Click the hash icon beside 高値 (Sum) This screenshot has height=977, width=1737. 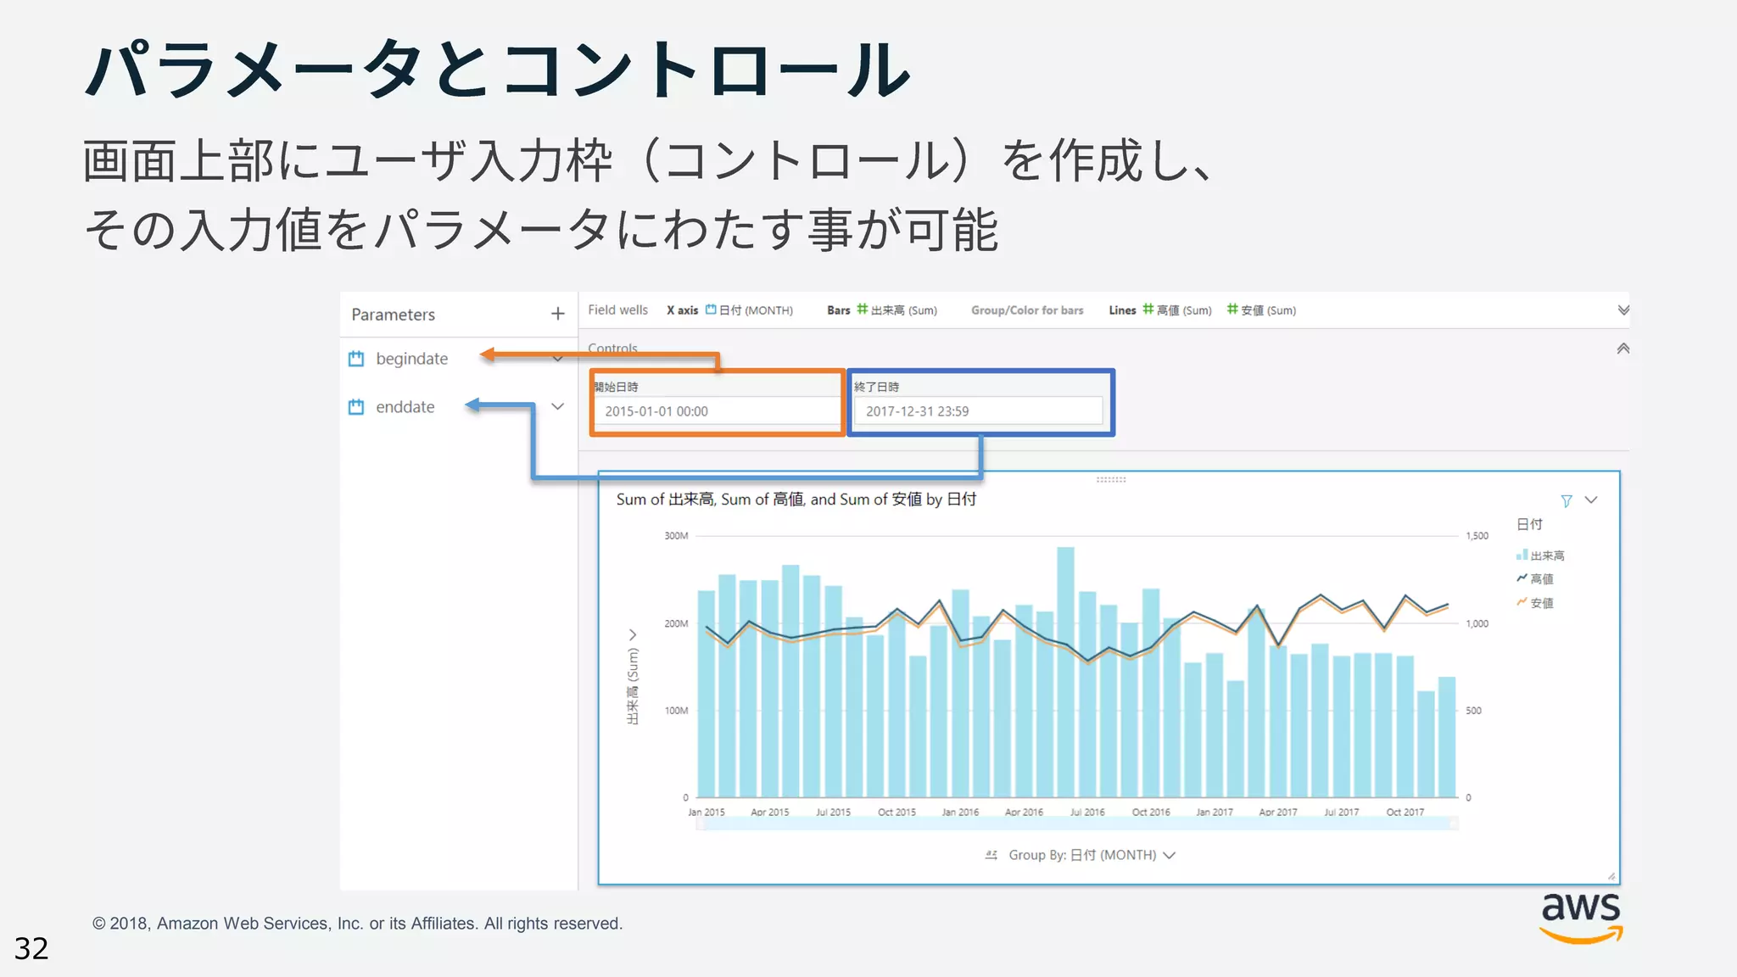(1148, 310)
